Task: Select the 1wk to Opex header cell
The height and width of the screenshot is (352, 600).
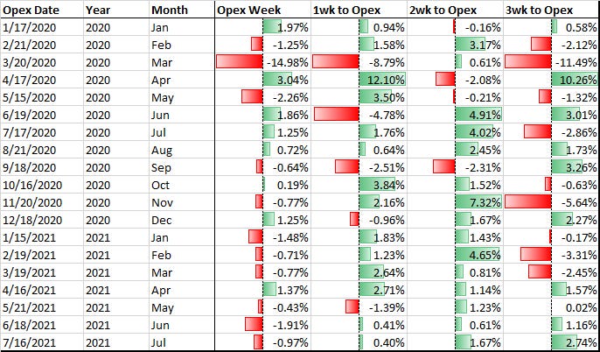Action: coord(359,10)
